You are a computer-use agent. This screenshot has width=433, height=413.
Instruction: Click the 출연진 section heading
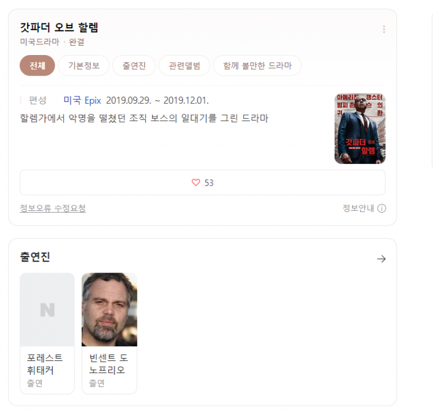click(35, 258)
